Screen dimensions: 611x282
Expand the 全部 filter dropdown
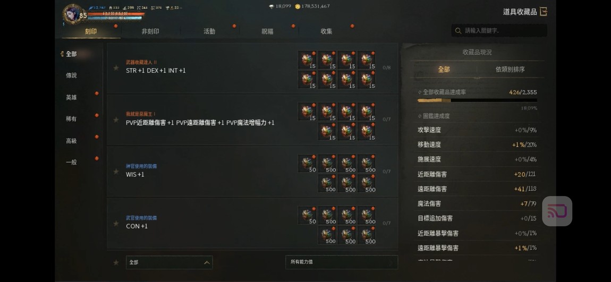tap(169, 262)
